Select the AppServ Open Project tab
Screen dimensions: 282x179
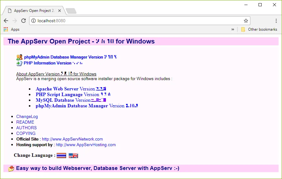34,11
